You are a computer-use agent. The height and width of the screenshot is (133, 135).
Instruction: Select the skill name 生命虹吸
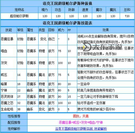tap(7, 109)
